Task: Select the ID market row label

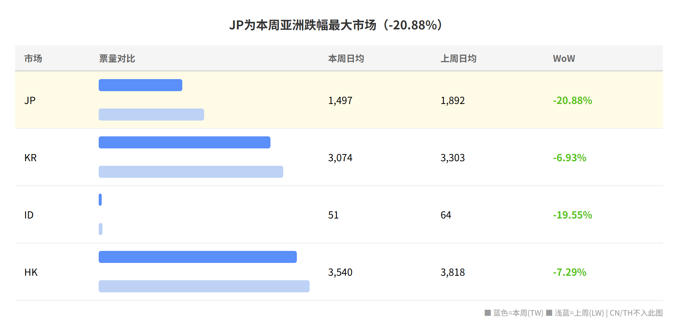Action: [x=29, y=215]
